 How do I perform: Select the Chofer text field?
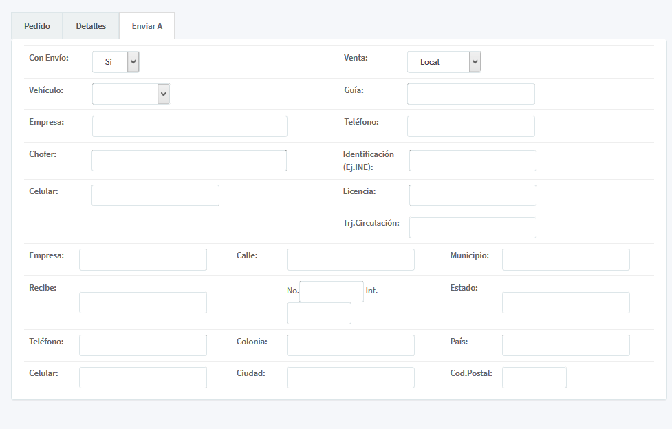188,161
